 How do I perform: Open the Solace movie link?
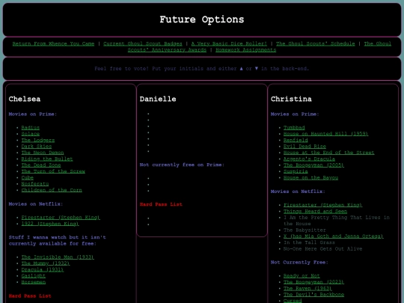tap(31, 134)
